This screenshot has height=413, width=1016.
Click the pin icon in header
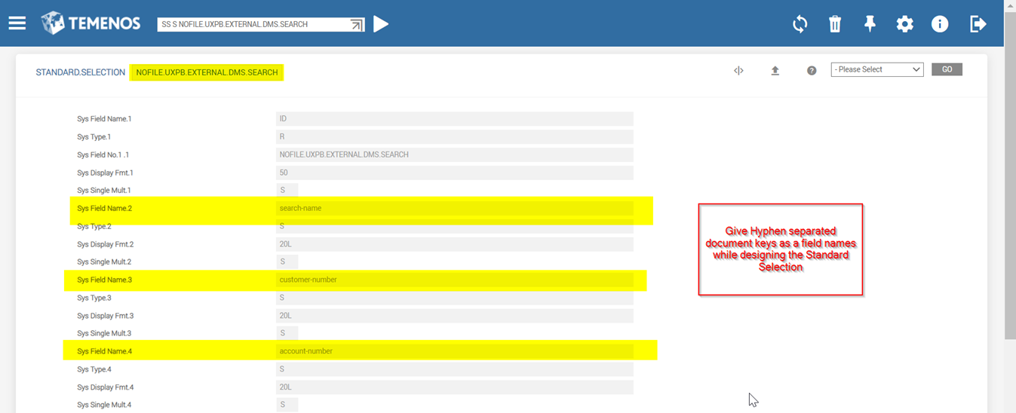[x=870, y=24]
